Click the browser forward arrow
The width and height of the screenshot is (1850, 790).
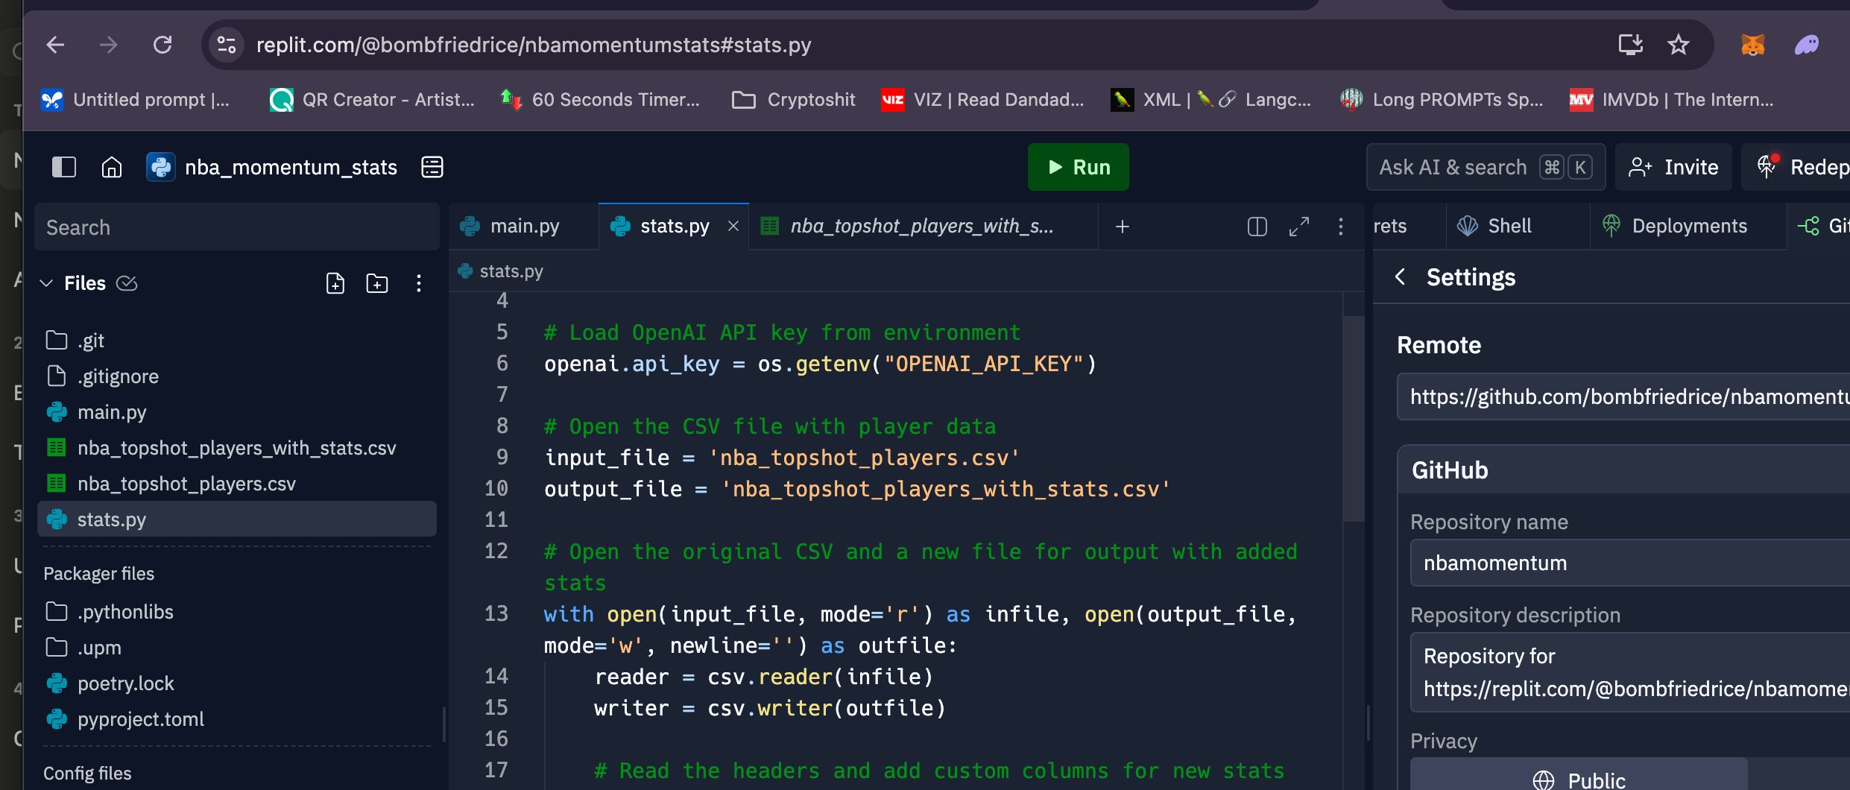coord(109,45)
